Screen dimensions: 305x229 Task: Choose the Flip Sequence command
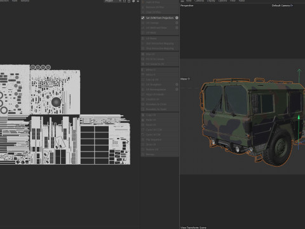click(160, 139)
